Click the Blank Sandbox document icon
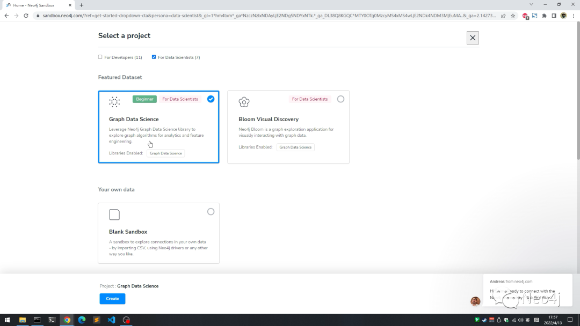The height and width of the screenshot is (326, 580). tap(114, 214)
